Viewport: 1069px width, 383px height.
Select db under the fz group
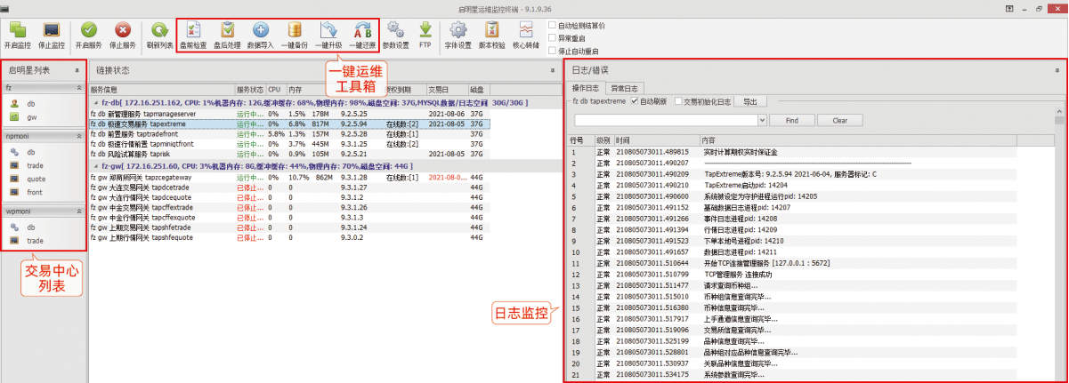30,103
